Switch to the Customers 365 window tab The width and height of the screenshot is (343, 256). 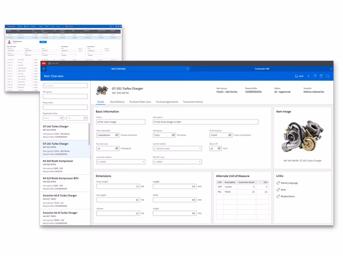pyautogui.click(x=262, y=69)
